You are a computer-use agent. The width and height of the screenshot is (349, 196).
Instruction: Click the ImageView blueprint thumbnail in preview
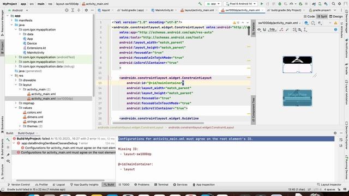pos(297,98)
